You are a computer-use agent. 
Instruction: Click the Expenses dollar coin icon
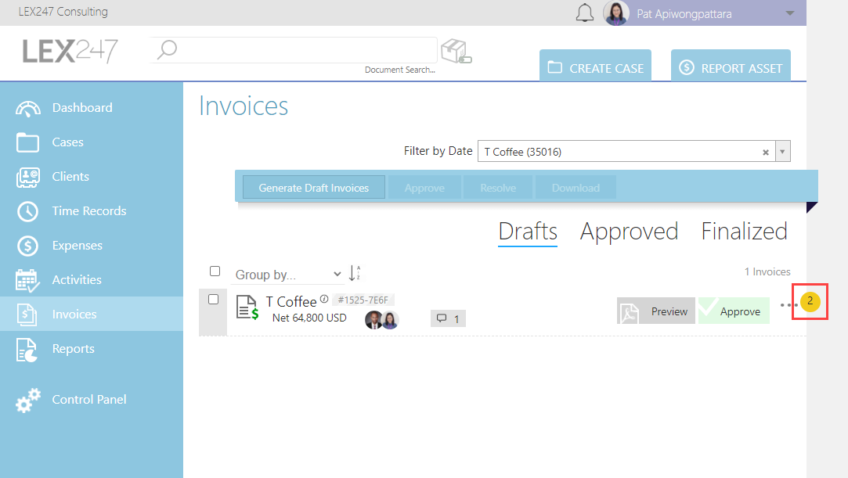click(x=27, y=246)
